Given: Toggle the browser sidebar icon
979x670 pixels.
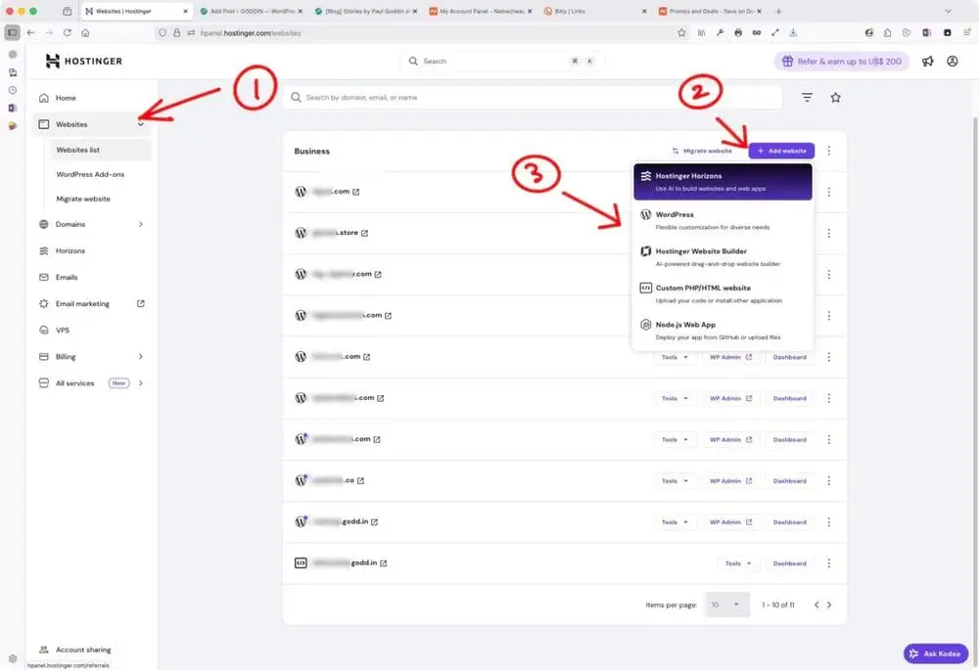Looking at the screenshot, I should click(x=12, y=32).
